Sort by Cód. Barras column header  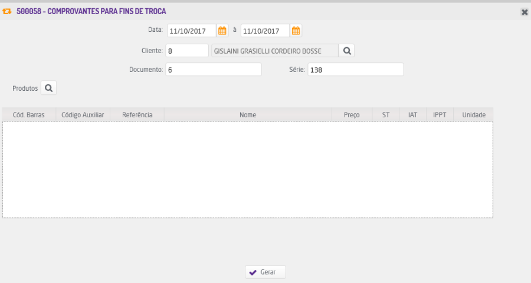click(29, 115)
